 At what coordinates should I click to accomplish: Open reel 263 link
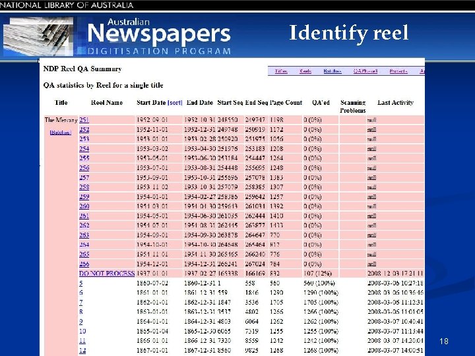coord(84,235)
